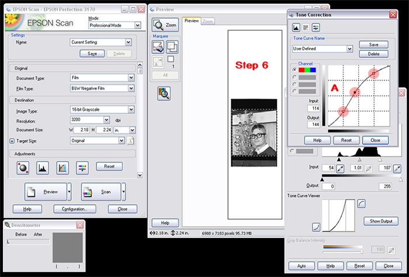The image size is (409, 277).
Task: Click the Preview page icon button
Action: click(x=46, y=192)
